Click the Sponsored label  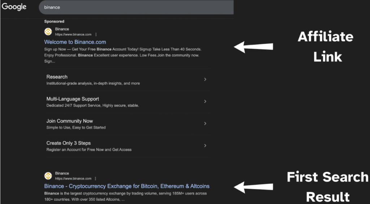[54, 21]
